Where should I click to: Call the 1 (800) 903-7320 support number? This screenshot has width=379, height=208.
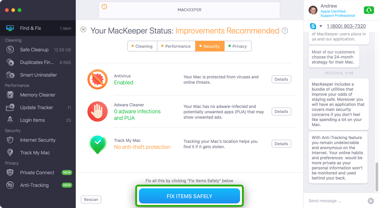click(x=346, y=26)
